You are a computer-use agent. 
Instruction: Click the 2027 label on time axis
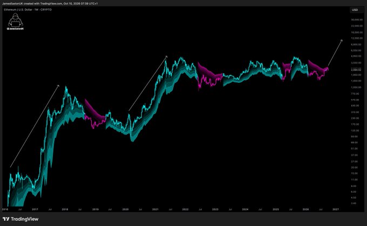(335, 209)
